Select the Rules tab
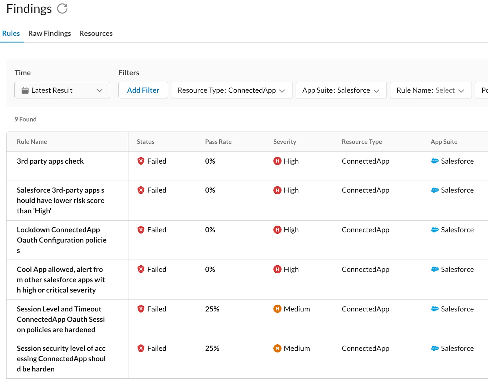The width and height of the screenshot is (488, 379). point(11,34)
